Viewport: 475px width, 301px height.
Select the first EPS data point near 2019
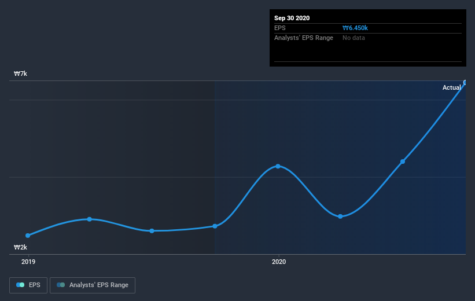pyautogui.click(x=28, y=236)
